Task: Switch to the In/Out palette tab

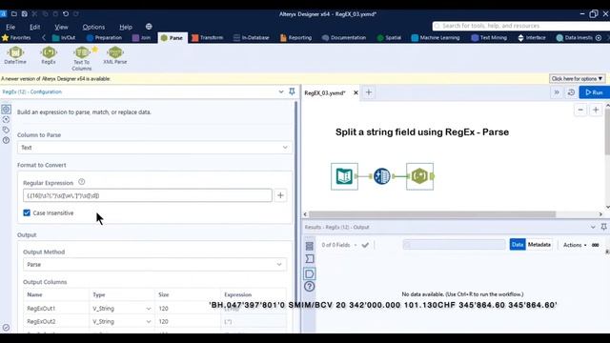Action: point(64,38)
